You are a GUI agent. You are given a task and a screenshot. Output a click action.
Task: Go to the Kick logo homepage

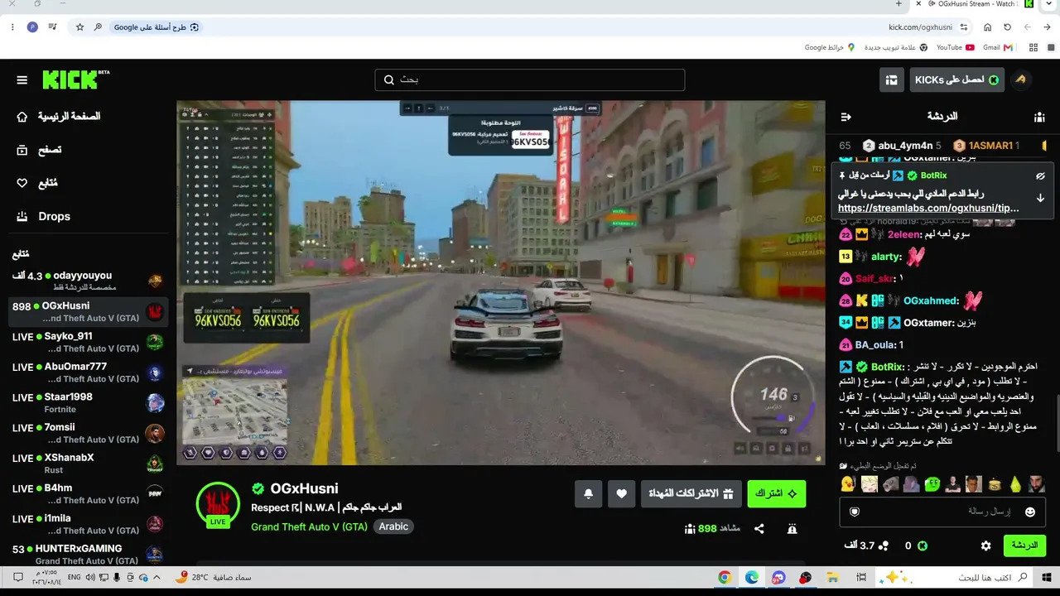(75, 79)
